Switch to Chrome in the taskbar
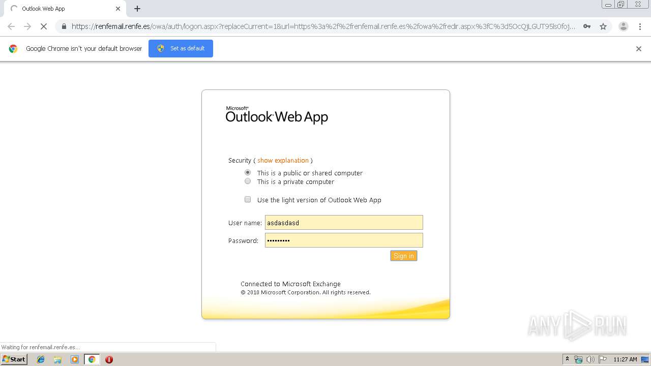The image size is (651, 366). coord(92,359)
